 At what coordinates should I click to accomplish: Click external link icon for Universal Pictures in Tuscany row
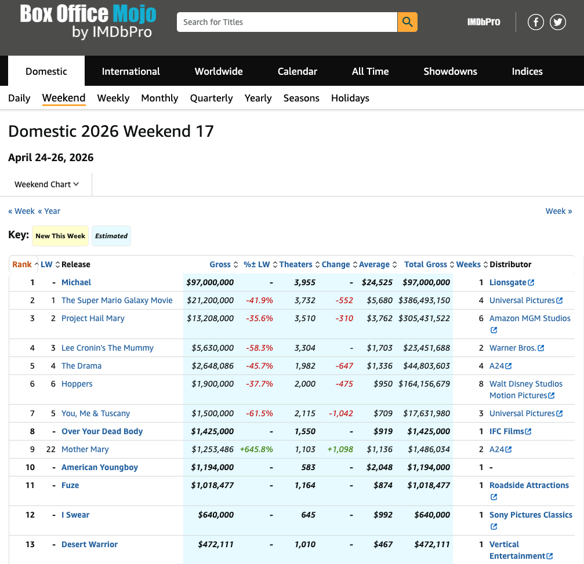pos(560,413)
